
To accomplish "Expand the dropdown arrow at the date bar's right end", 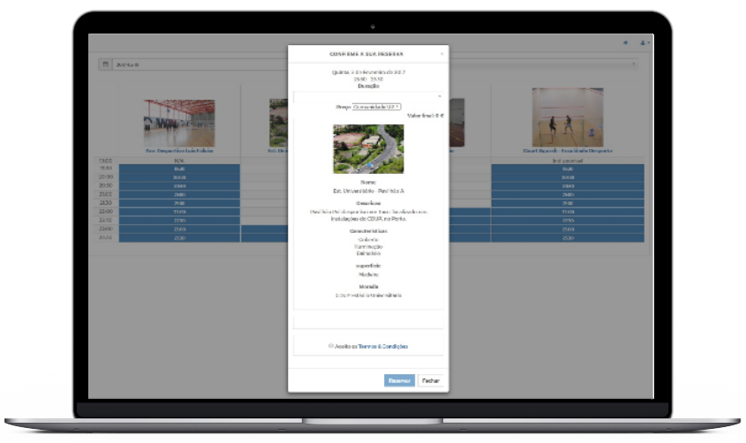I will [x=634, y=64].
